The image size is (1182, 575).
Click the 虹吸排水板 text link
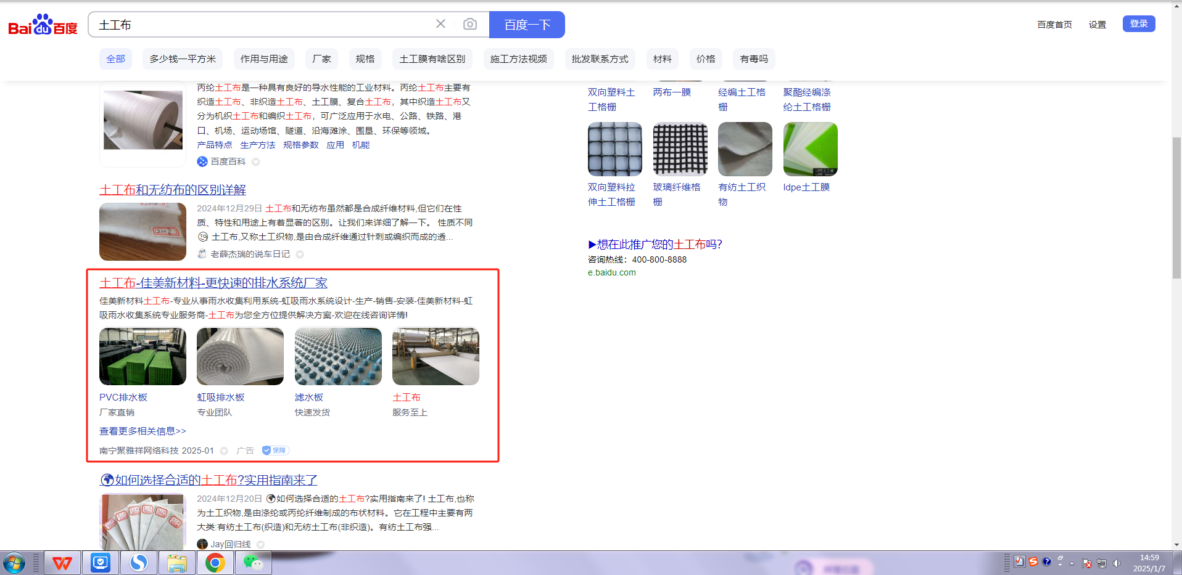pos(221,398)
